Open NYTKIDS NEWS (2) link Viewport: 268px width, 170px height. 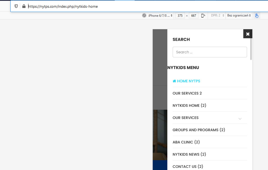click(189, 154)
